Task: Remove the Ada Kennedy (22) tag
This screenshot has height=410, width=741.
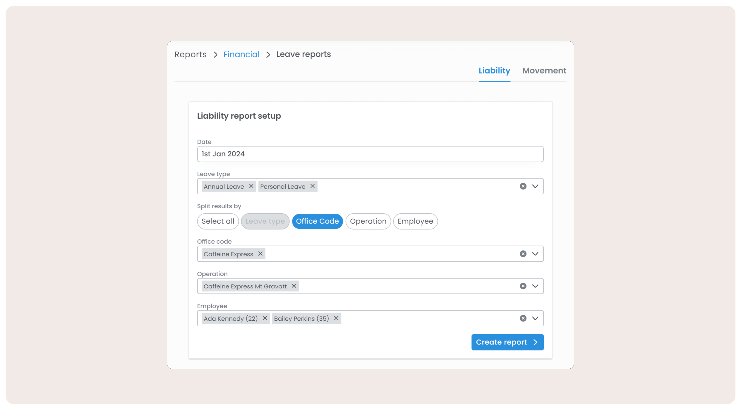Action: 265,318
